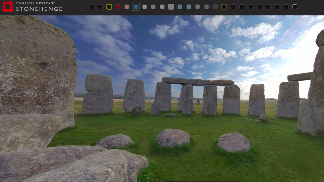Pick the dusty pink swatch
This screenshot has height=182, width=324.
127,7
